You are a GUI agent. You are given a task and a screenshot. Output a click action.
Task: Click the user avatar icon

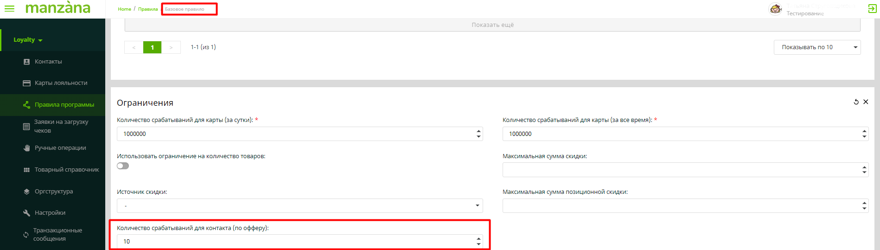tap(775, 9)
